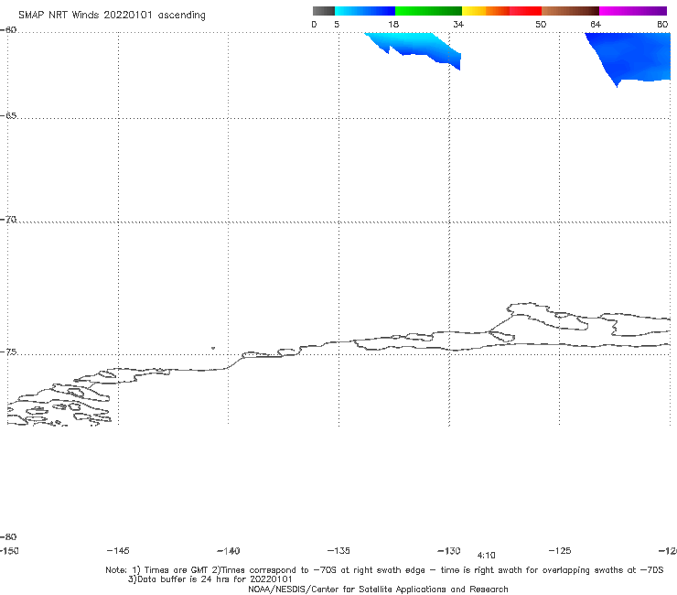Pick the brown segment of the color bar

tap(570, 11)
